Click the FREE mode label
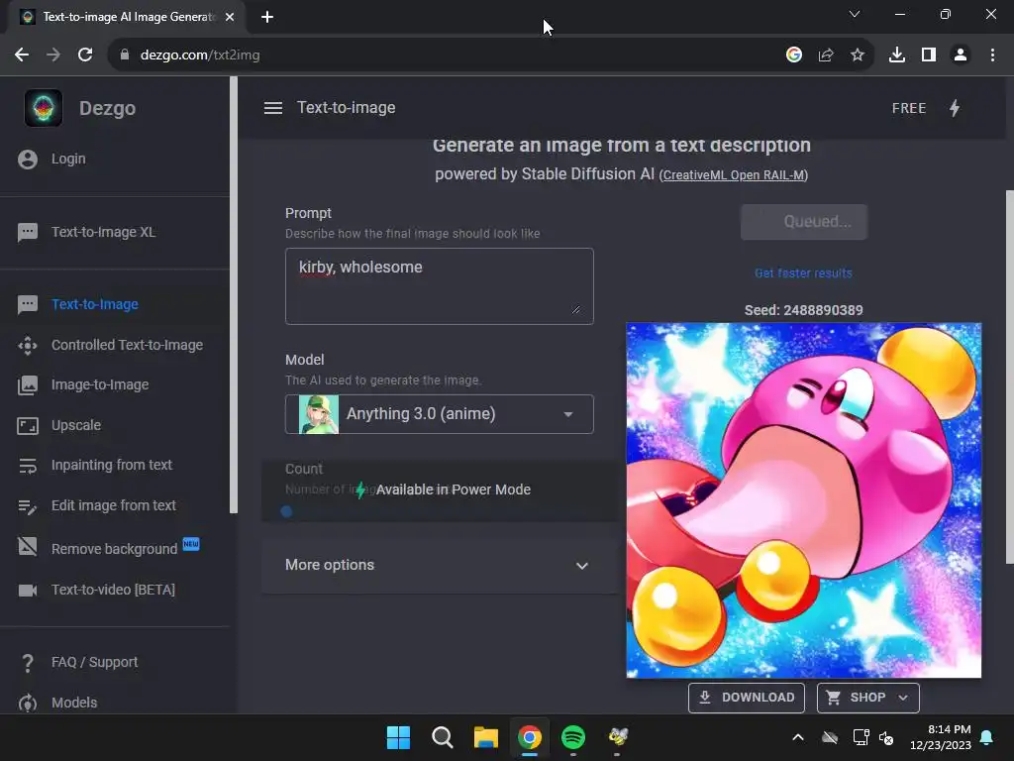The image size is (1014, 761). 909,108
